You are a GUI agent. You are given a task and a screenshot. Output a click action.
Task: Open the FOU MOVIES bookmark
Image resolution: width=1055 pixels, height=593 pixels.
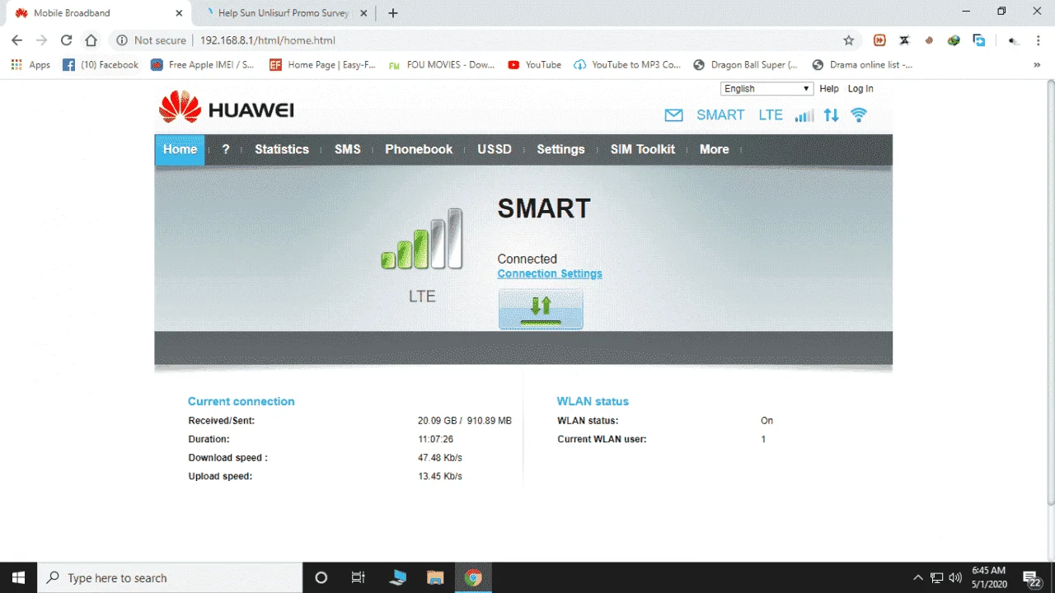coord(441,65)
